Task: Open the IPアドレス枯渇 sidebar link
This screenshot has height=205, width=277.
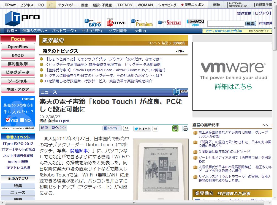Action: 18,168
